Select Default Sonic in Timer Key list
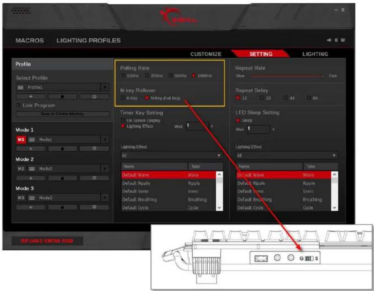Screen dimensions: 374x291 (169, 191)
